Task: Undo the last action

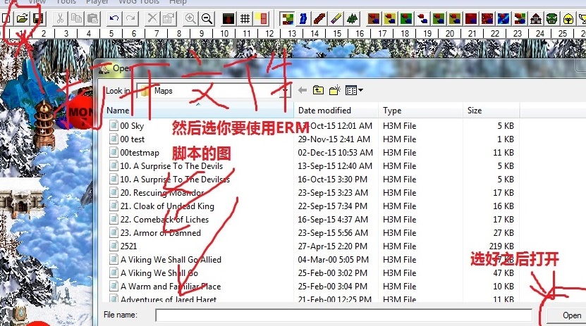Action: click(114, 18)
